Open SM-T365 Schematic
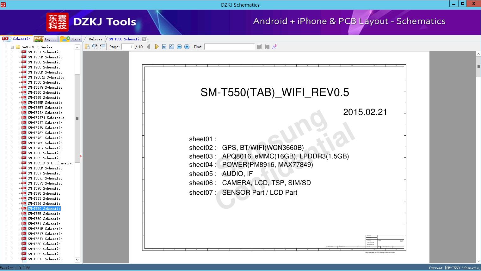Image resolution: width=481 pixels, height=271 pixels. point(44,97)
